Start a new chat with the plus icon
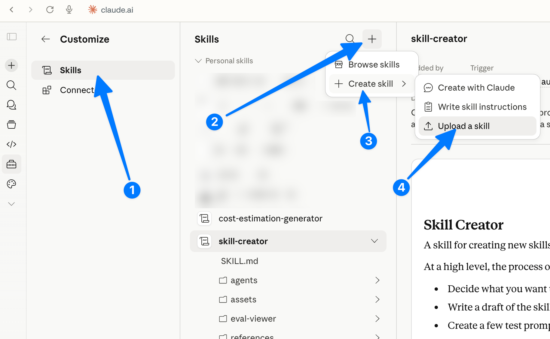 coord(11,65)
